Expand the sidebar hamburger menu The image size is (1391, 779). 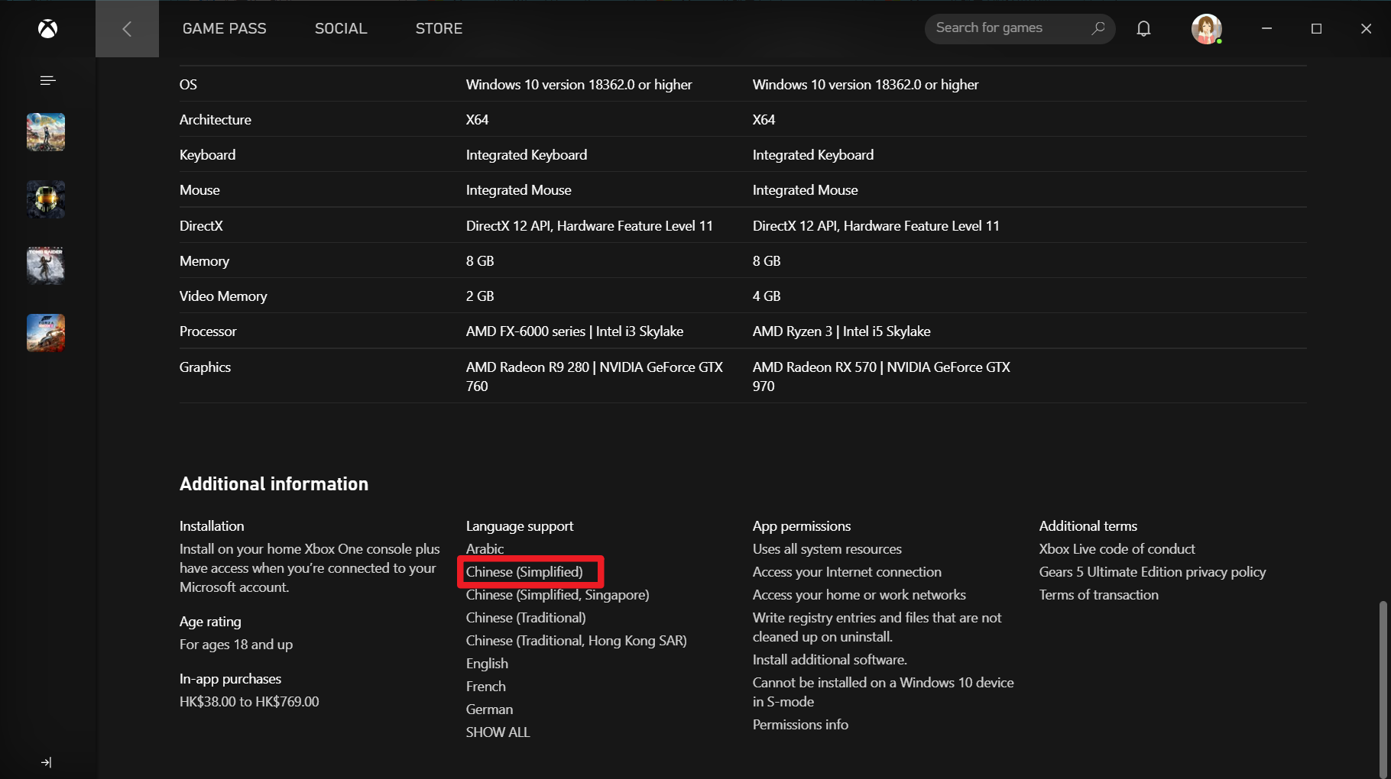(x=47, y=80)
